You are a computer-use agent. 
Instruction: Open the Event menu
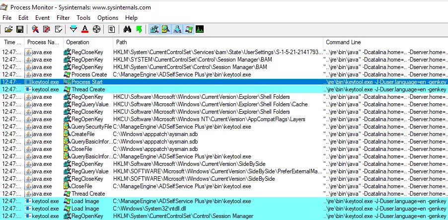click(x=42, y=18)
